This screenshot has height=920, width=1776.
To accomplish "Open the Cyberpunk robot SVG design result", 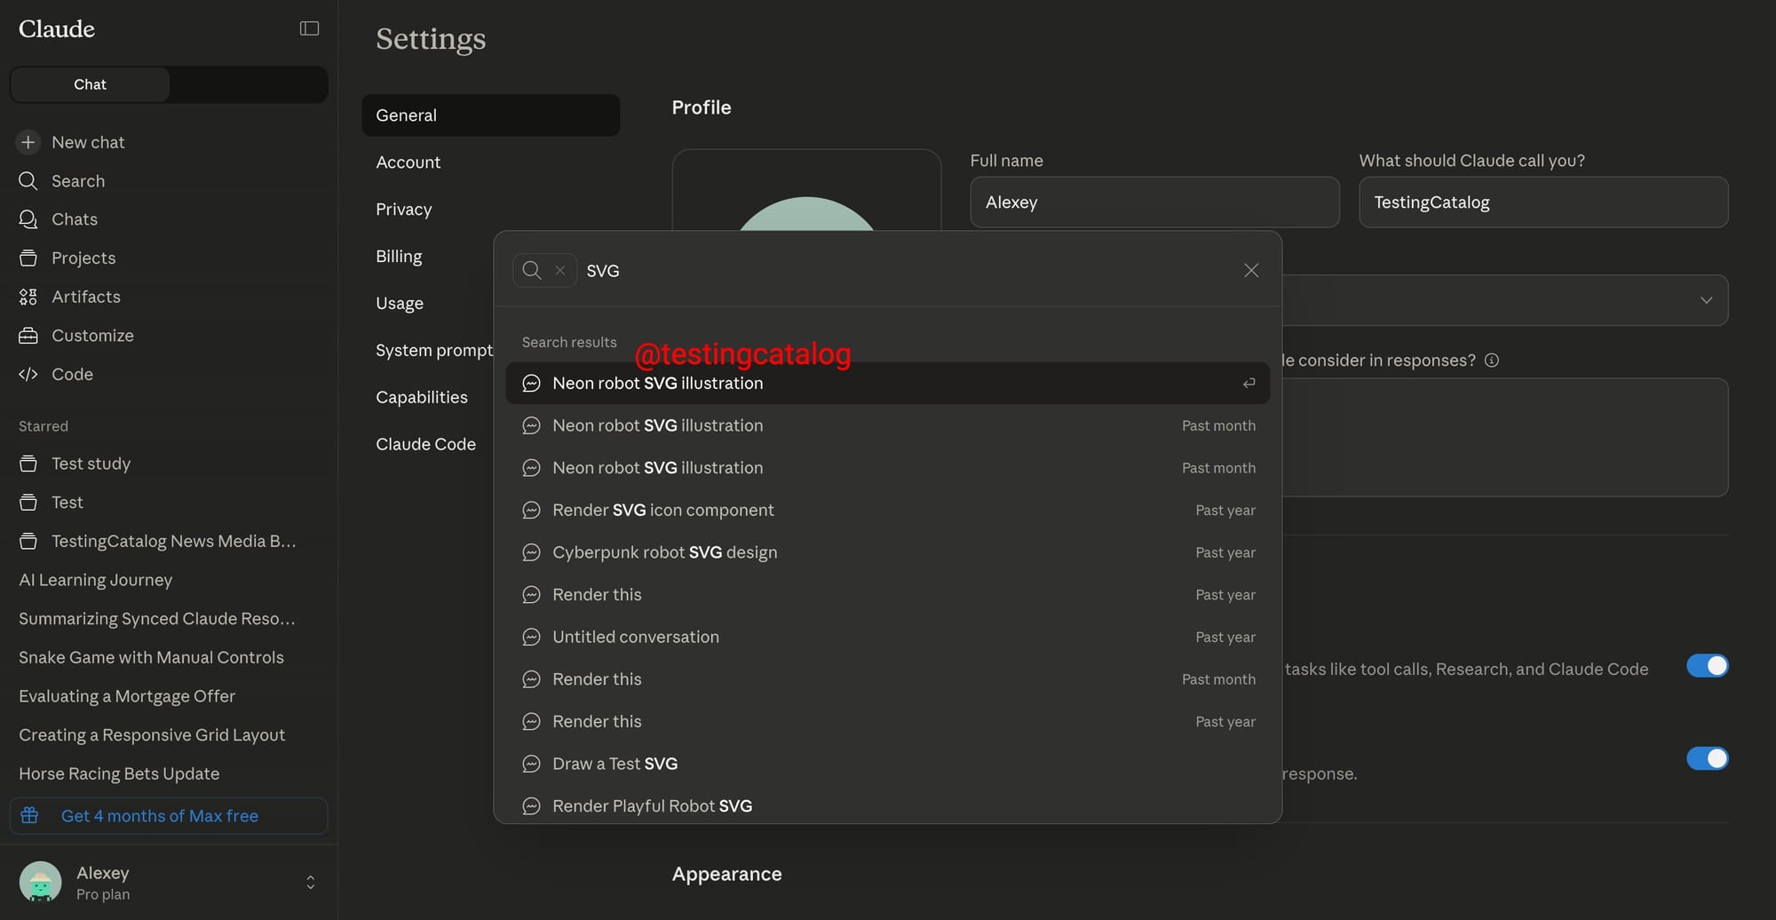I will (x=887, y=552).
